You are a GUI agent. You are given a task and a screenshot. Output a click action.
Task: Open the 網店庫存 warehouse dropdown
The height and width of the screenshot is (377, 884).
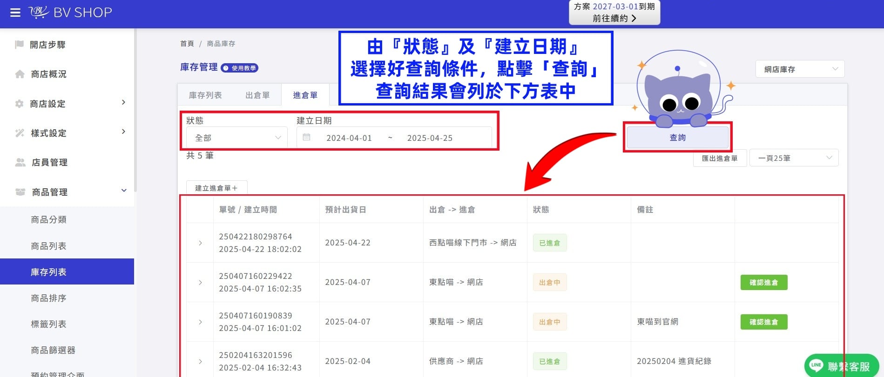(x=800, y=69)
